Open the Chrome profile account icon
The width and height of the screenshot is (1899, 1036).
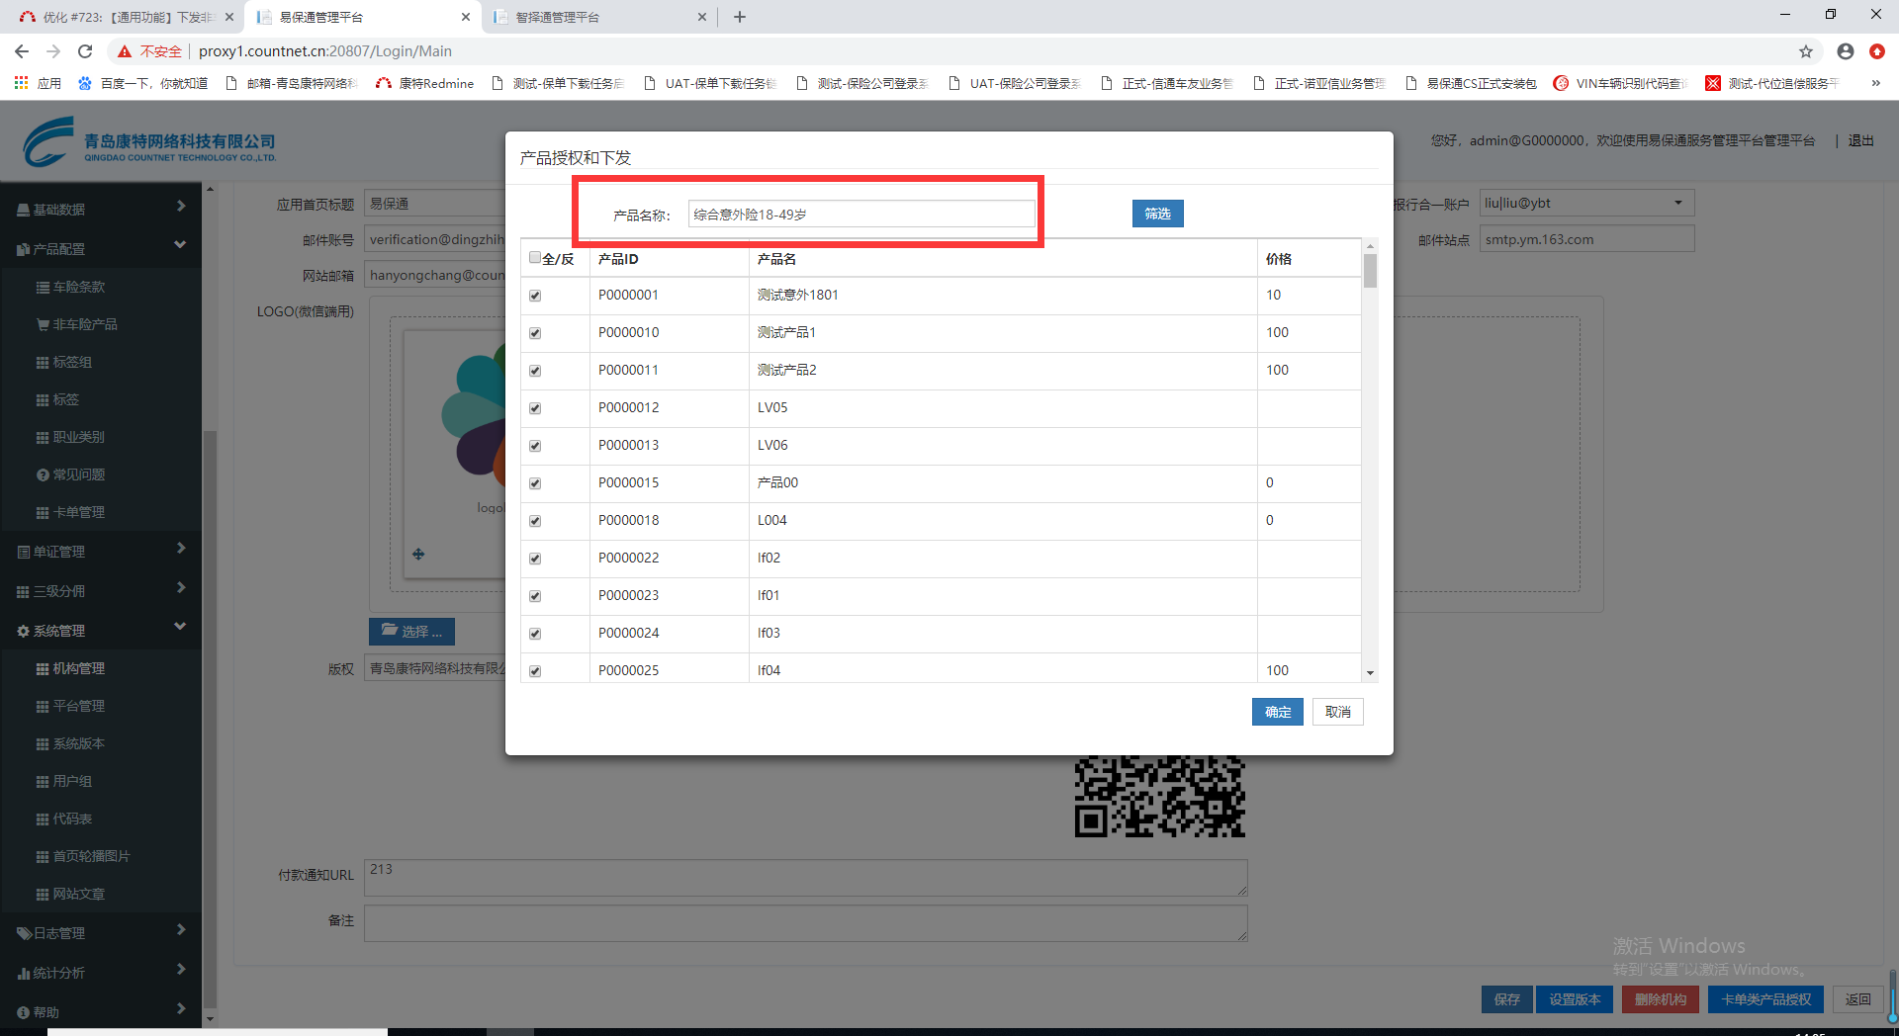click(1846, 51)
